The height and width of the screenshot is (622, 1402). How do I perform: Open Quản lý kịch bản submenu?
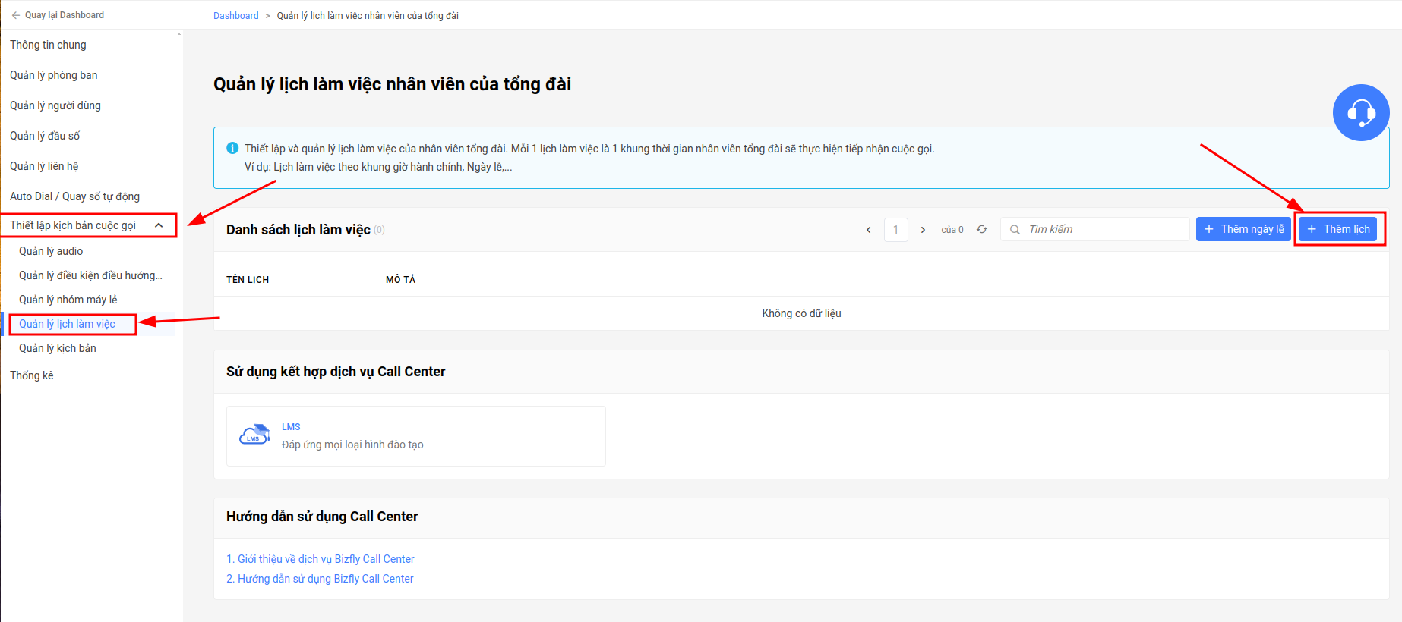[57, 348]
